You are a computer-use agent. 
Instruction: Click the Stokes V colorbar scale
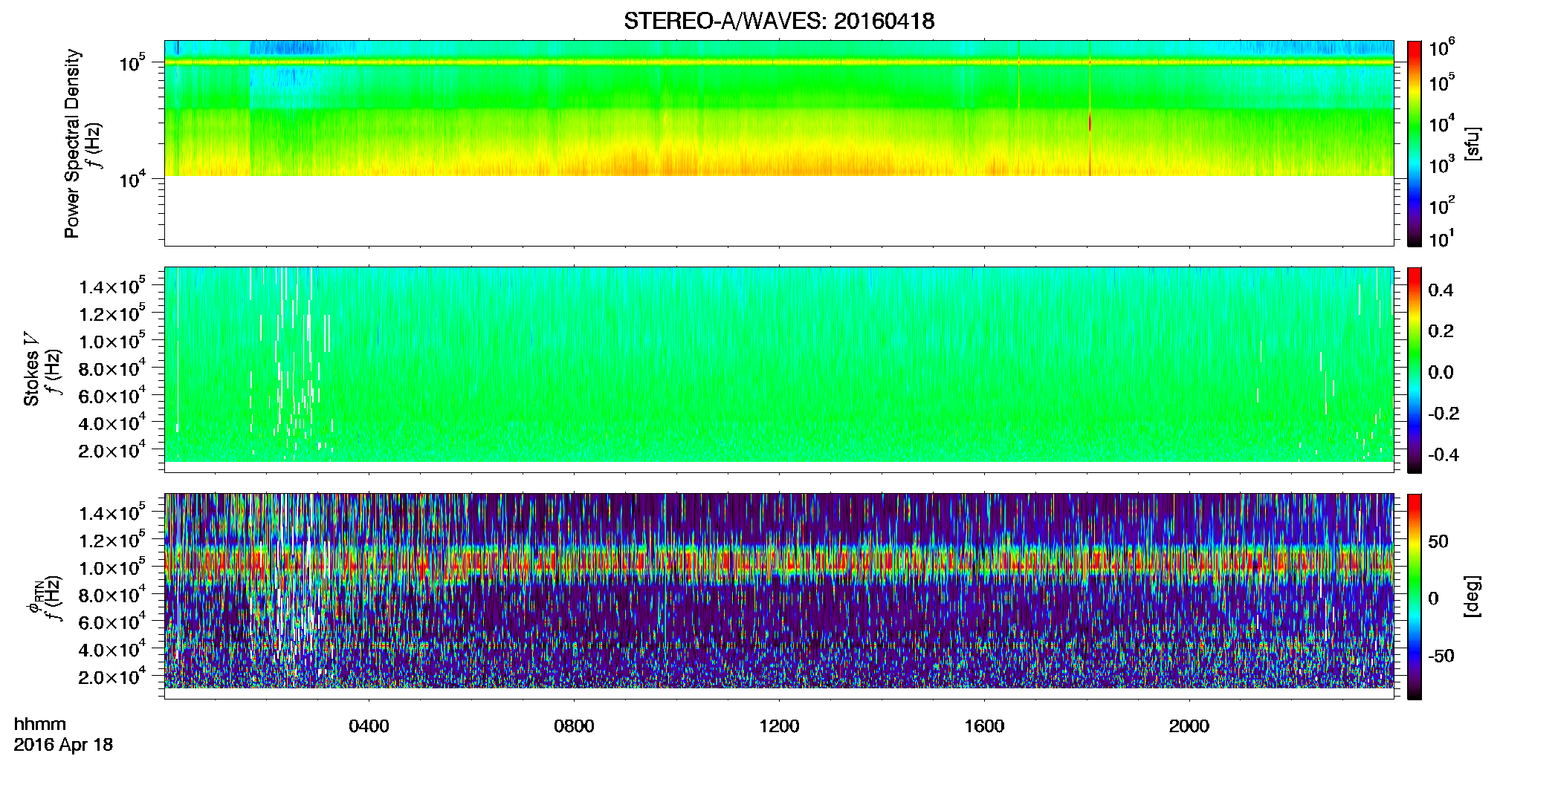tap(1415, 370)
